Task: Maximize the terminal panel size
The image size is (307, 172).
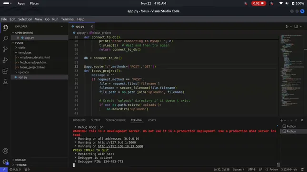Action: click(x=296, y=120)
